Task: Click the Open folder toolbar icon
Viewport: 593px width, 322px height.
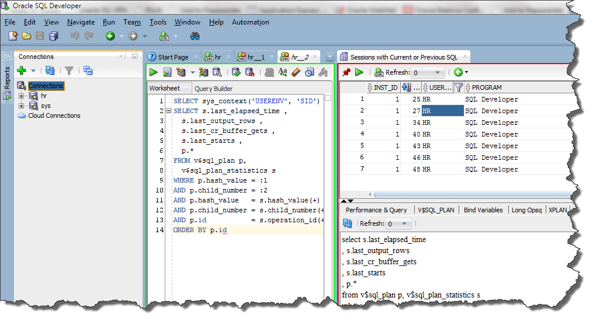Action: click(x=26, y=36)
